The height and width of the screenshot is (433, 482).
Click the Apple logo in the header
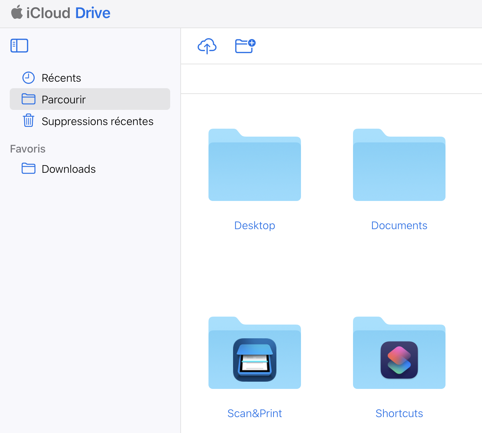click(x=17, y=13)
